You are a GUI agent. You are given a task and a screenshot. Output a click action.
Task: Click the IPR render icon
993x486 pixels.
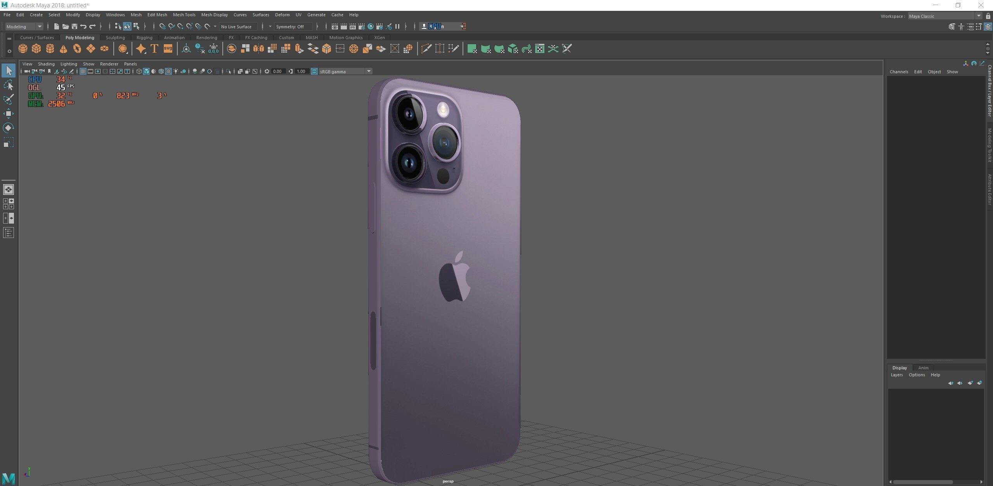353,26
